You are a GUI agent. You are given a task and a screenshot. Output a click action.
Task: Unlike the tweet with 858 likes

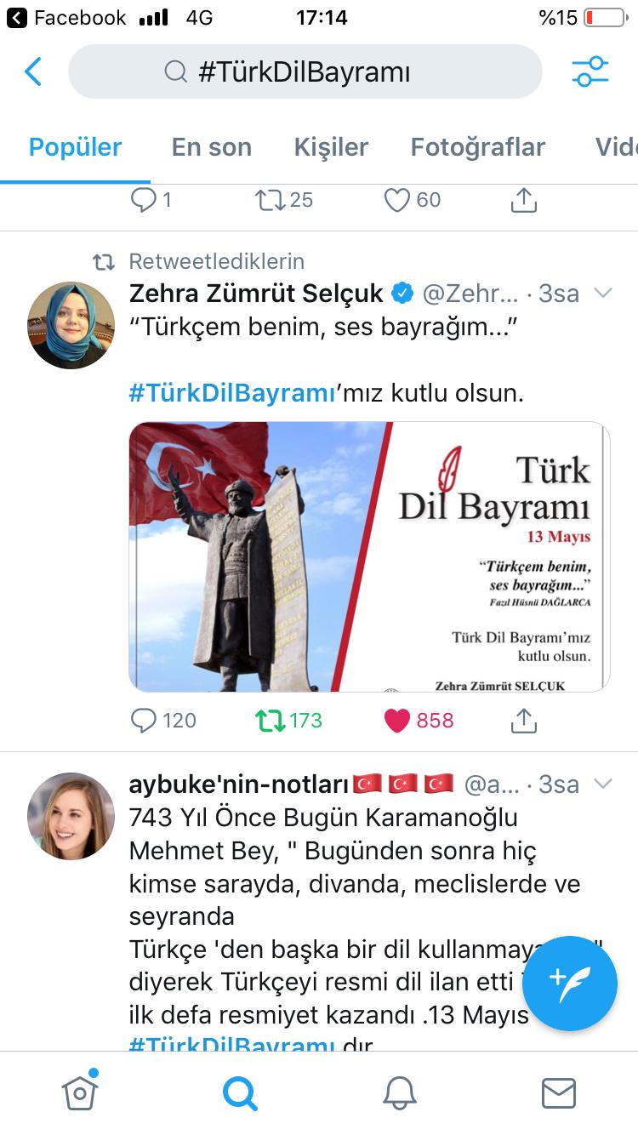pos(419,721)
